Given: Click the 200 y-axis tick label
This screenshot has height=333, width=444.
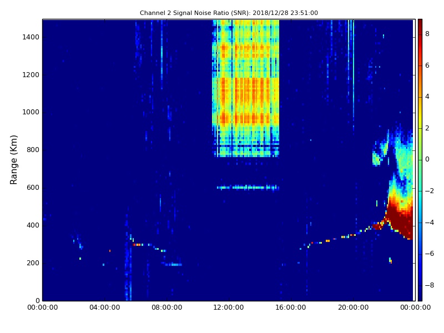Looking at the screenshot, I should [33, 263].
